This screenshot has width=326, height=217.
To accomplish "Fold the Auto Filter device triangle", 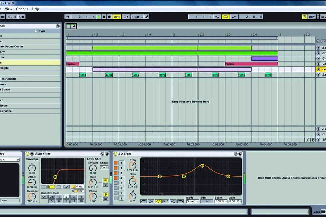I will 32,154.
